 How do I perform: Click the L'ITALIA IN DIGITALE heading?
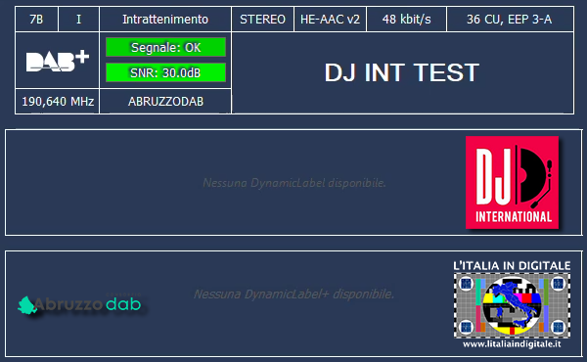[512, 266]
